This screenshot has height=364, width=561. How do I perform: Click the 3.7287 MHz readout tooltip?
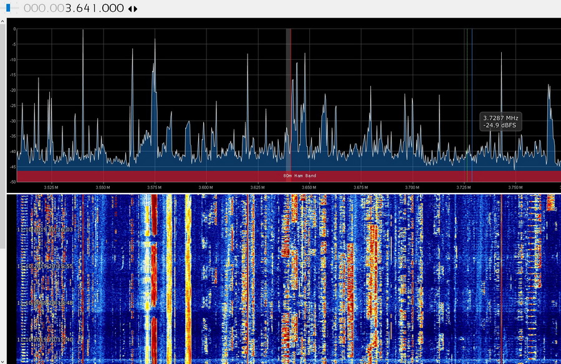[501, 121]
